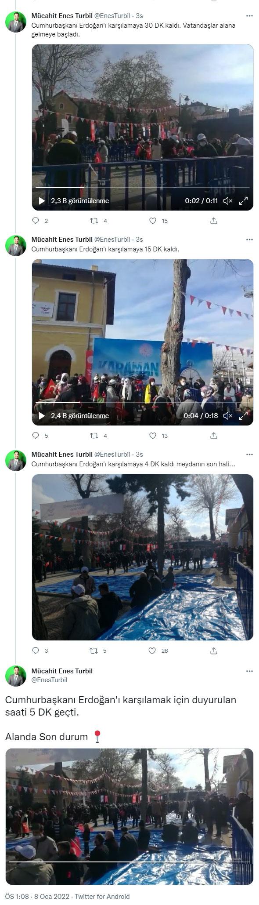
Task: Reply to the 15 DK kaldı tweet
Action: pos(36,436)
